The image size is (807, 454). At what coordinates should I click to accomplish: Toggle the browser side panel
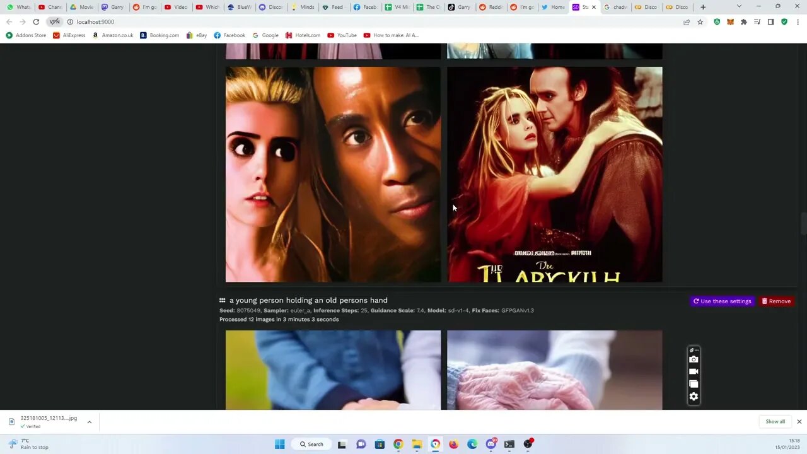click(770, 21)
